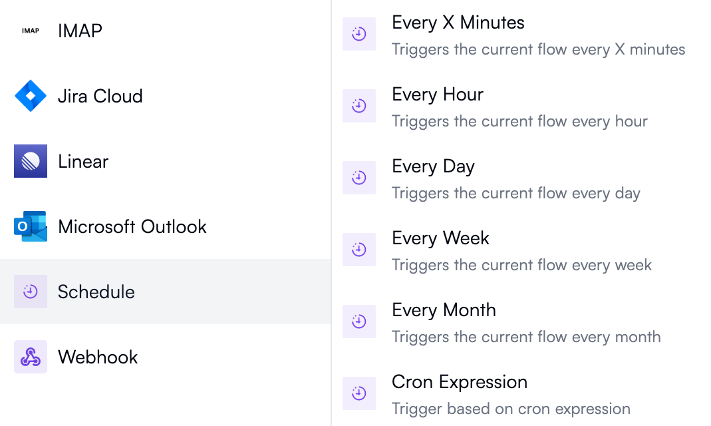This screenshot has height=426, width=711.
Task: Click the Microsoft Outlook icon
Action: tap(31, 226)
